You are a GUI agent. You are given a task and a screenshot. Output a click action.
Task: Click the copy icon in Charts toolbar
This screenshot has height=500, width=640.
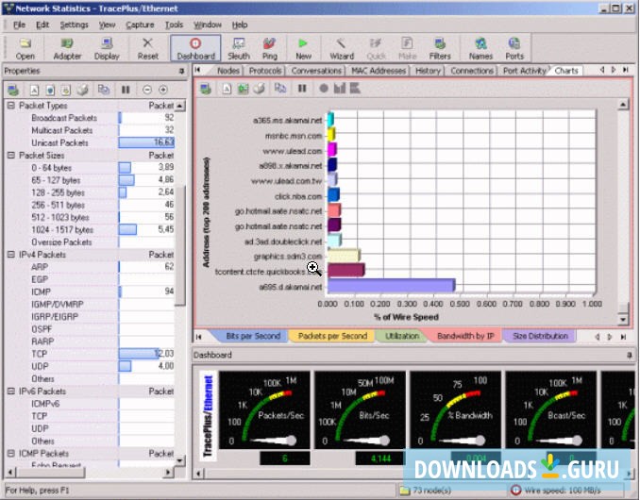pos(280,88)
